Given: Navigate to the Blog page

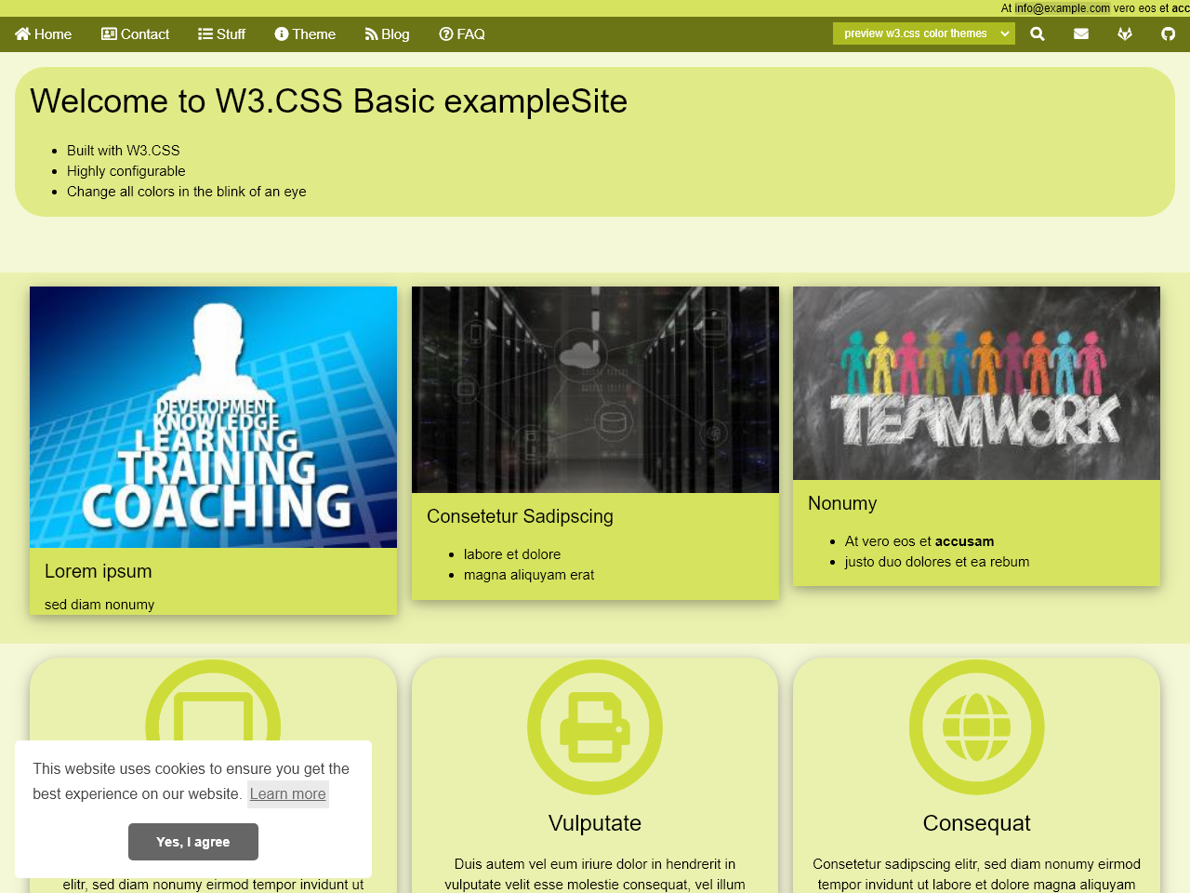Looking at the screenshot, I should [387, 34].
